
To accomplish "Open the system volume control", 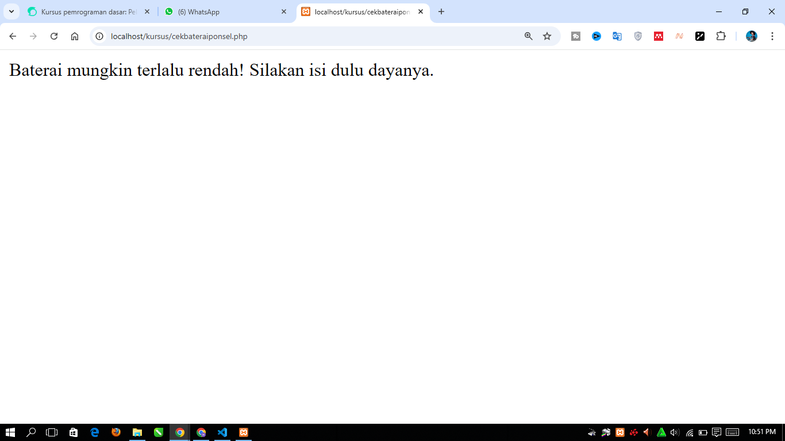I will click(x=675, y=432).
